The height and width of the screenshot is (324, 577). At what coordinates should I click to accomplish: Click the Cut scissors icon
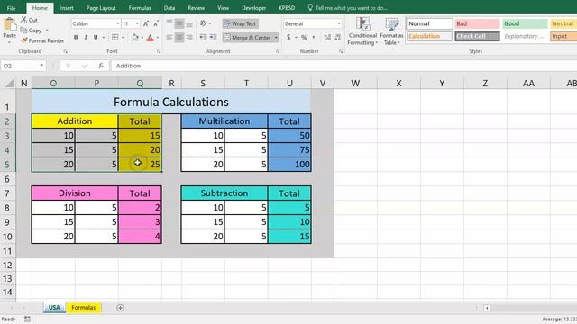24,20
